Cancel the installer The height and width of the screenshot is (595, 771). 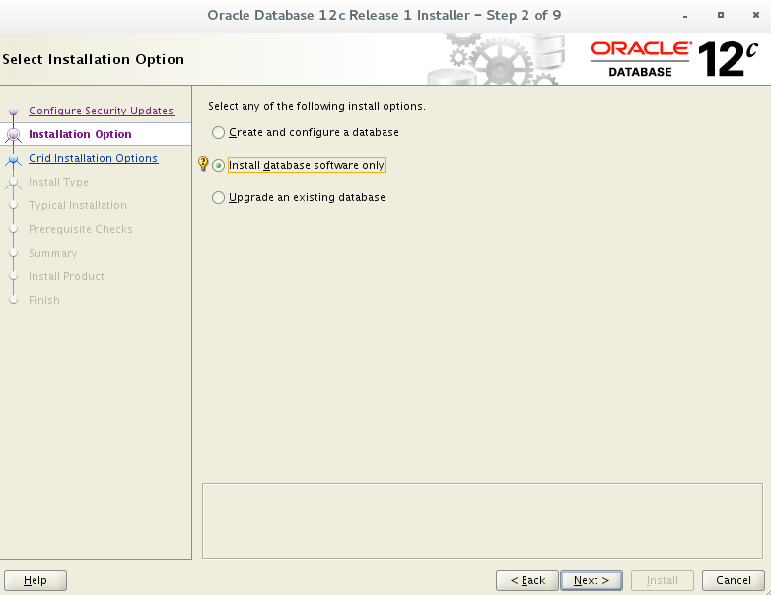click(x=734, y=581)
